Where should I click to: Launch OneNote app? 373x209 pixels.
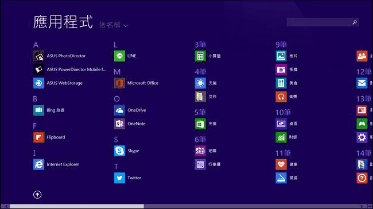[x=130, y=124]
